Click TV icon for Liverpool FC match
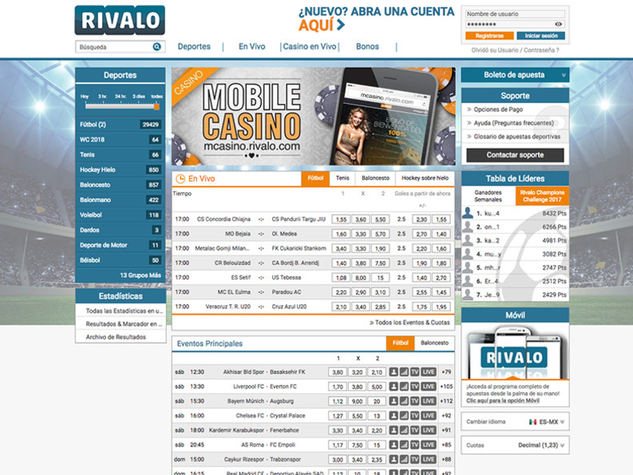This screenshot has height=475, width=633. pyautogui.click(x=415, y=386)
